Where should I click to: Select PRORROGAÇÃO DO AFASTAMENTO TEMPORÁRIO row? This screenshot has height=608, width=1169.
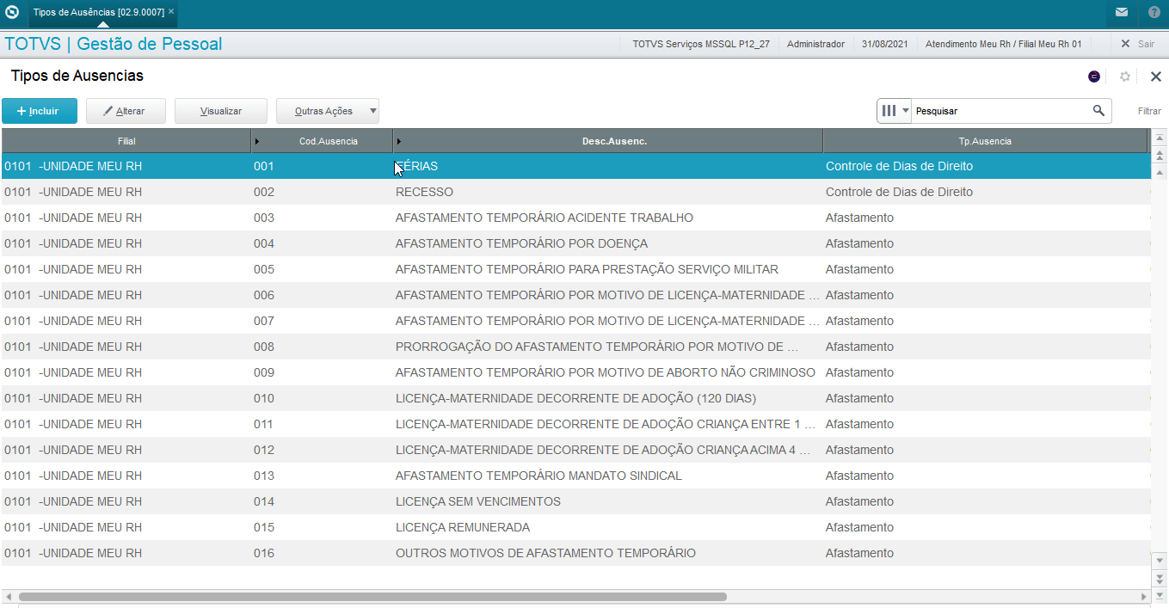575,347
